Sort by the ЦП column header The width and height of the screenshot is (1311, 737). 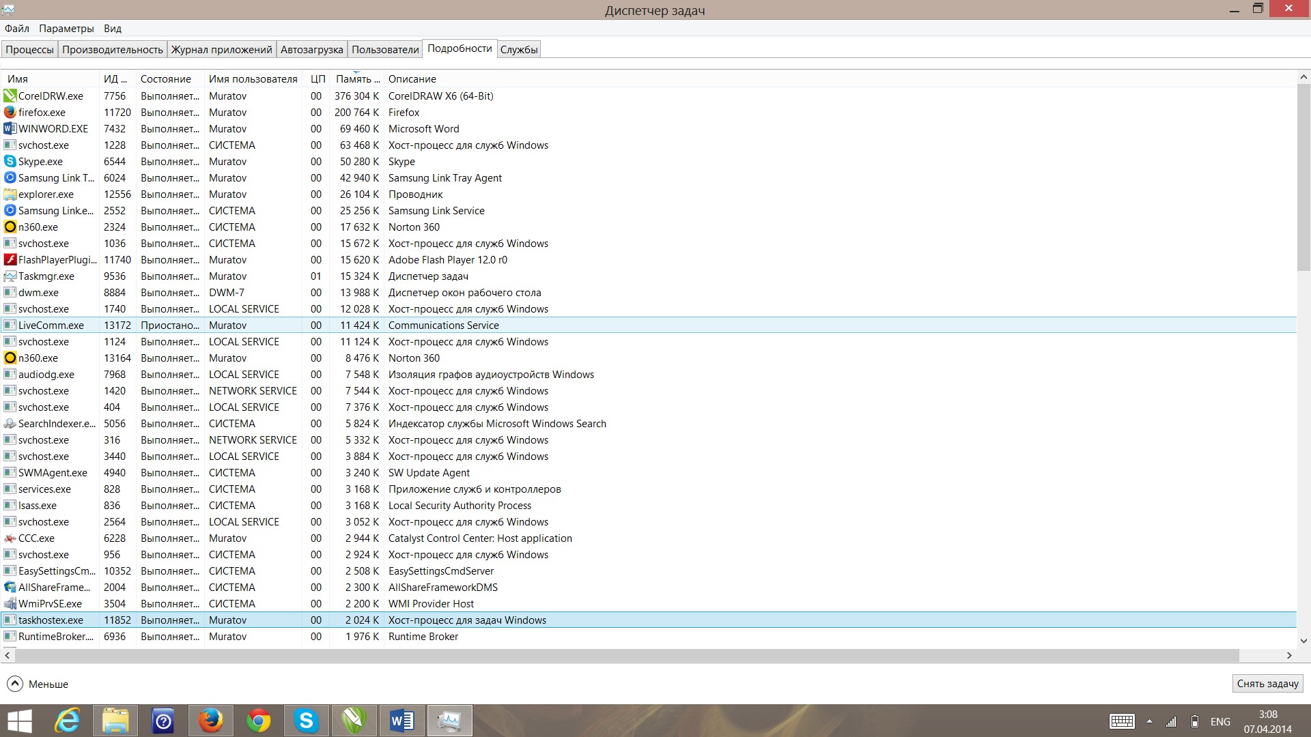click(x=316, y=79)
